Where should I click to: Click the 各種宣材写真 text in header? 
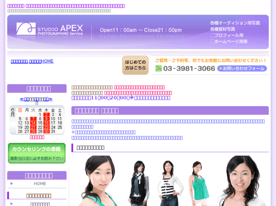[x=222, y=29]
